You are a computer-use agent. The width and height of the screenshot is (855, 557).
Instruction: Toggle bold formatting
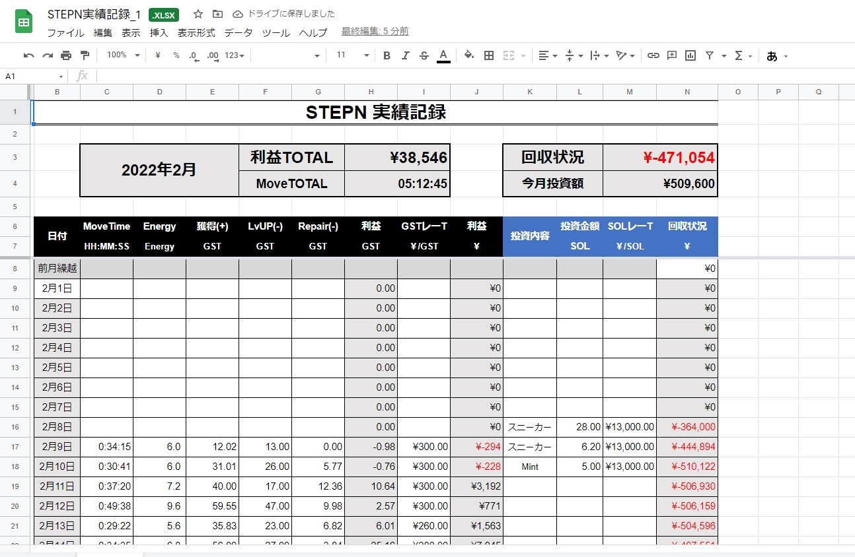pos(387,55)
